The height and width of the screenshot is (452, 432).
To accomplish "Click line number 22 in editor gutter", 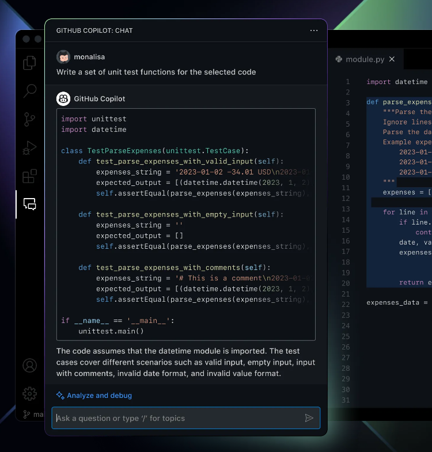I will click(x=346, y=305).
